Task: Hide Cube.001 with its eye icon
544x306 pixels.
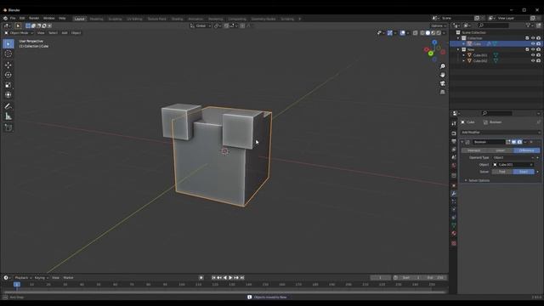Action: [533, 55]
